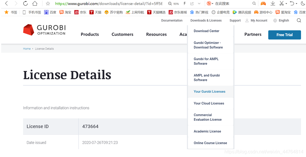
Task: Click the License Details breadcrumb text
Action: pyautogui.click(x=44, y=49)
